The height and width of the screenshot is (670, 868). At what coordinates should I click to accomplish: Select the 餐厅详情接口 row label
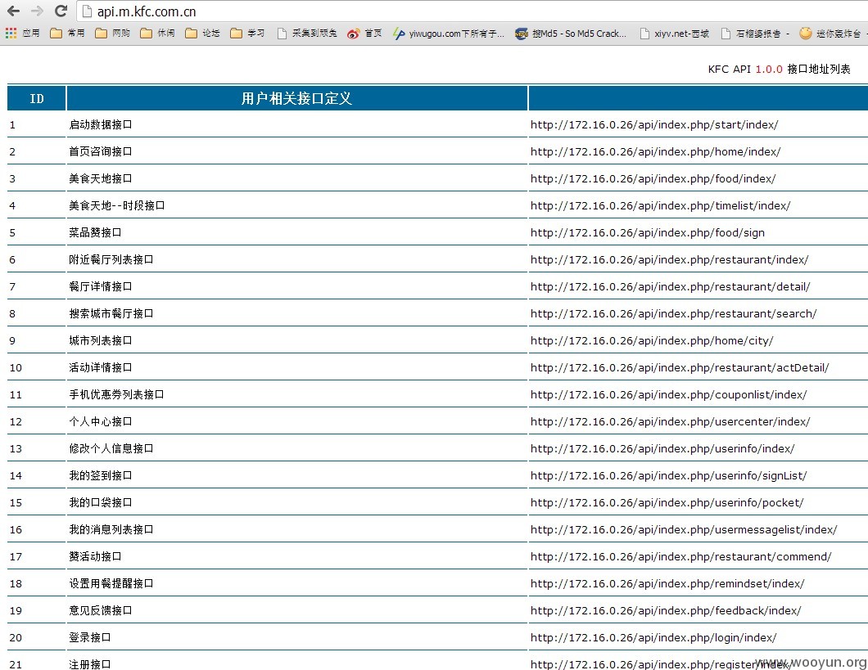[100, 286]
